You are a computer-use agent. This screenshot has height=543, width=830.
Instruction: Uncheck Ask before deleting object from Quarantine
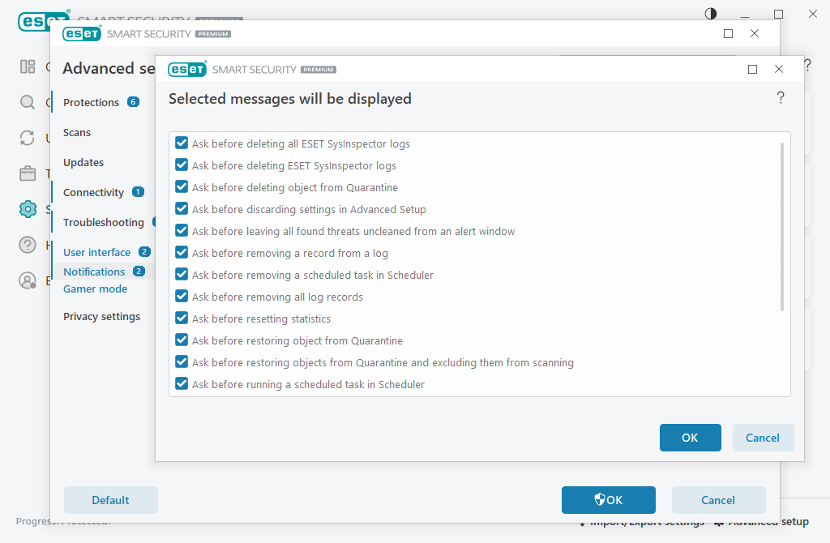[182, 187]
